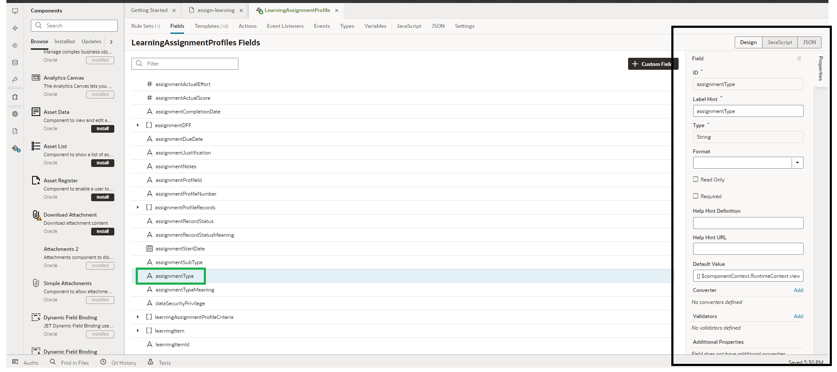Toggle the Required checkbox
The image size is (837, 372).
click(x=696, y=196)
